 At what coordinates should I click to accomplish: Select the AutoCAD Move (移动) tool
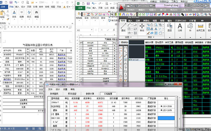point(142,28)
